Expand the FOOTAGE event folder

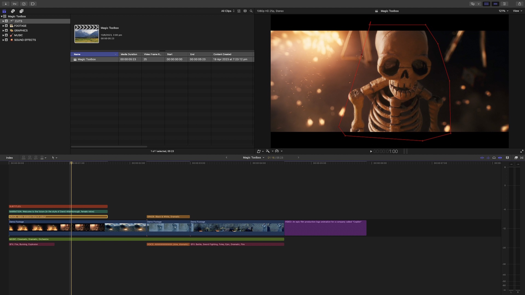coord(3,26)
